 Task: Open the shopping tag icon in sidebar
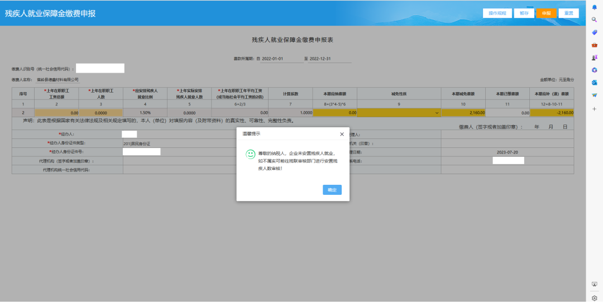click(x=595, y=32)
